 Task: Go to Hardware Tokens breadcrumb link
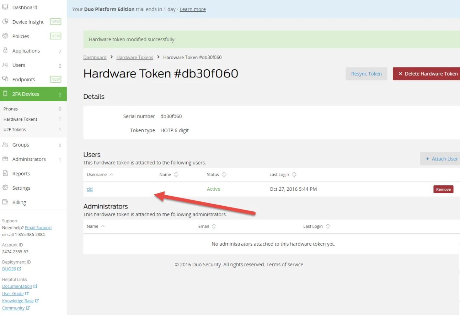coord(135,57)
